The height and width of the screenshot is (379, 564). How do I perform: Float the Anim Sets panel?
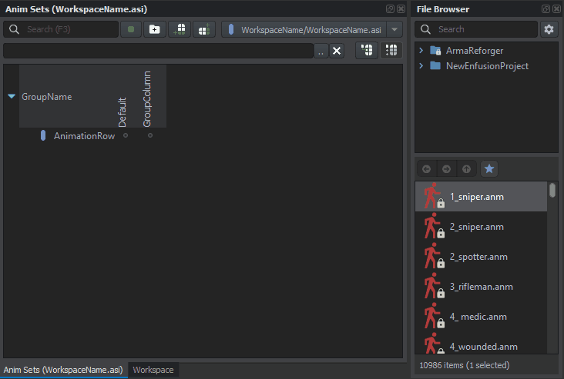pyautogui.click(x=391, y=9)
